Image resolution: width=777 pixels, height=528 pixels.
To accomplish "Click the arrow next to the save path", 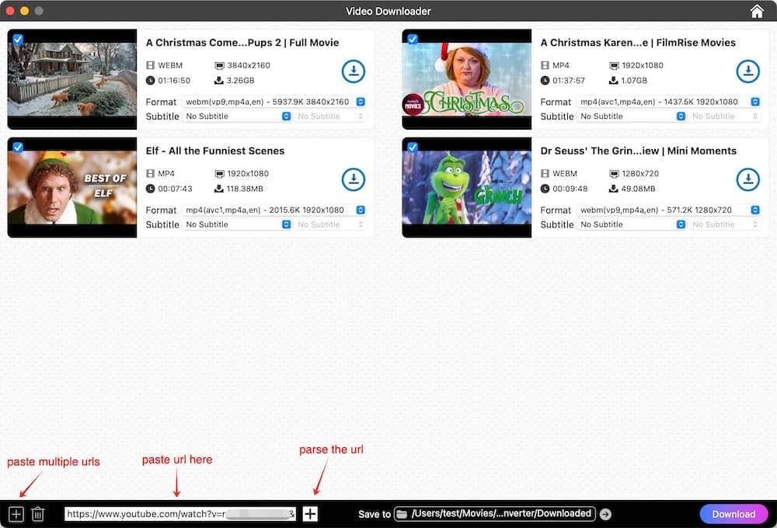I will tap(605, 513).
